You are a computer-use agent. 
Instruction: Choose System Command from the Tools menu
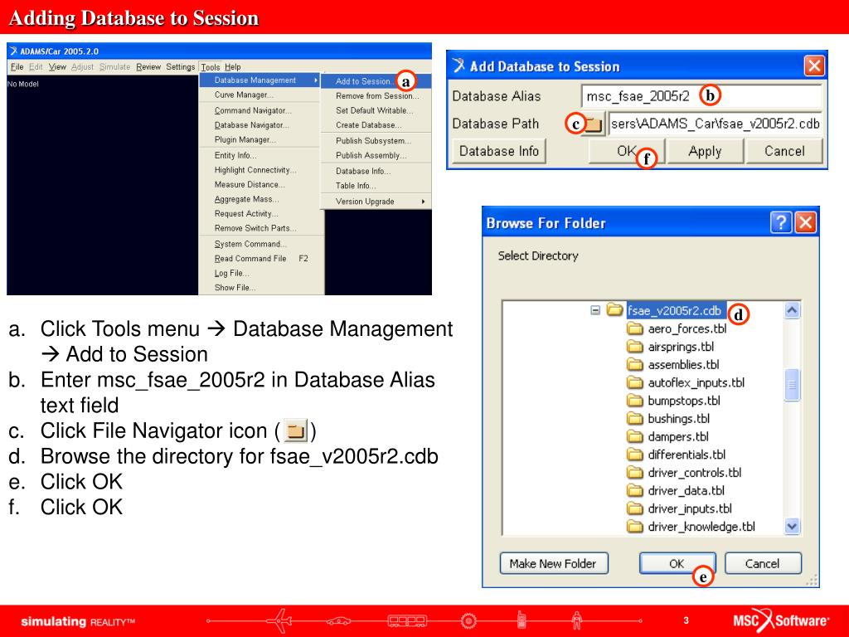click(x=261, y=245)
